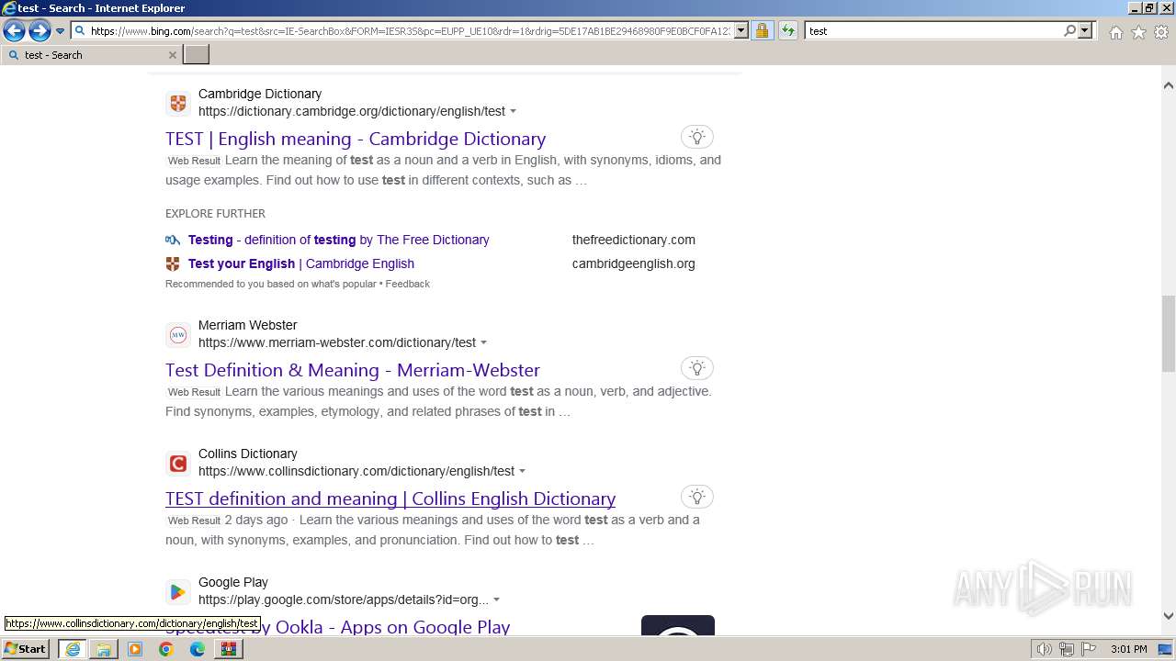Click the IE search box containing 'test'
The image size is (1176, 661).
pyautogui.click(x=933, y=30)
